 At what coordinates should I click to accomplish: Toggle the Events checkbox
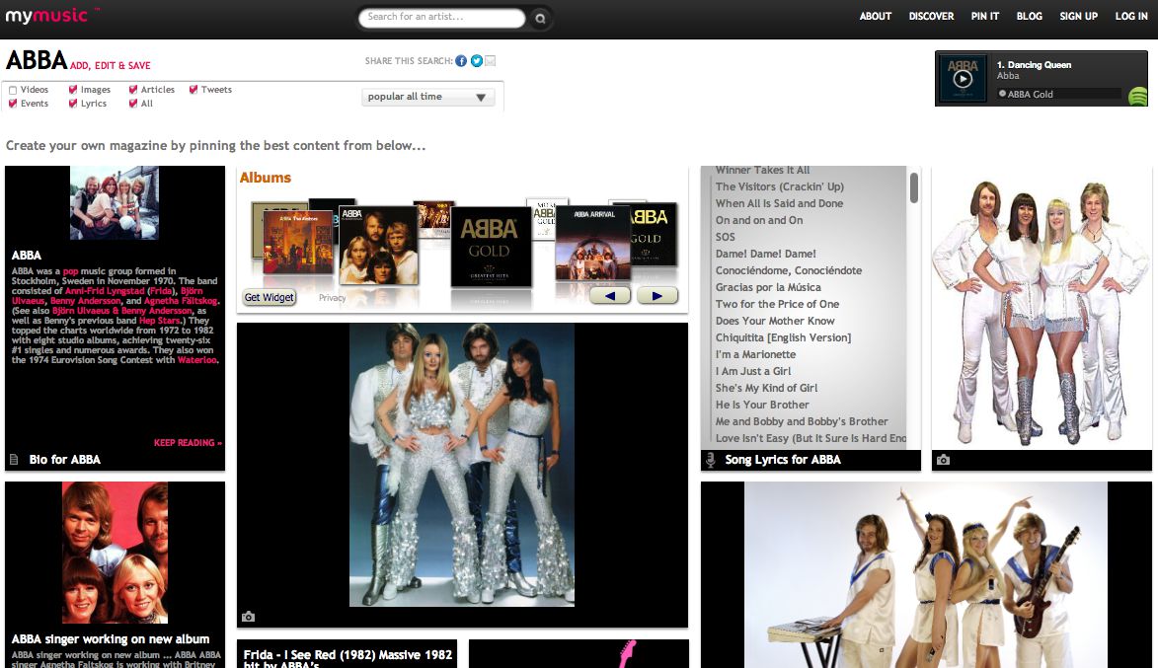(x=13, y=104)
